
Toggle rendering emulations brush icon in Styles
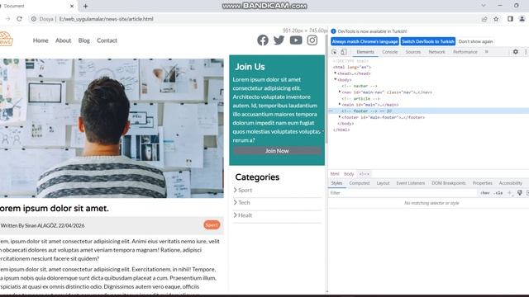[x=520, y=193]
